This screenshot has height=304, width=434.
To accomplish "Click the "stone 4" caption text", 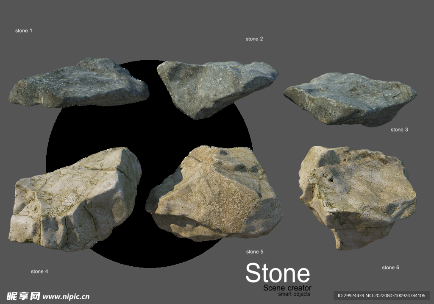I will pos(39,271).
